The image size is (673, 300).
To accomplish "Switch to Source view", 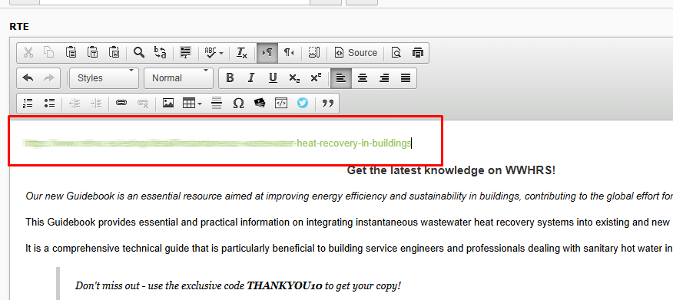I will pyautogui.click(x=356, y=53).
